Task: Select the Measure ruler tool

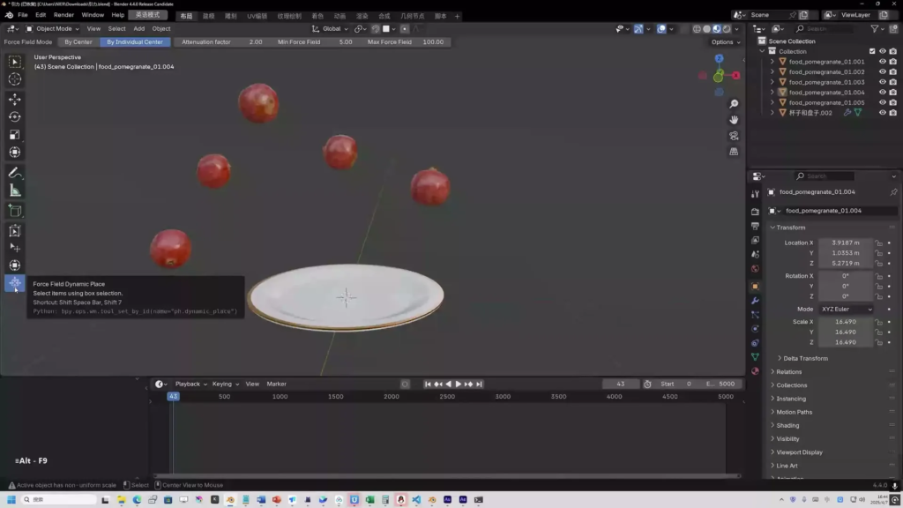Action: [15, 190]
